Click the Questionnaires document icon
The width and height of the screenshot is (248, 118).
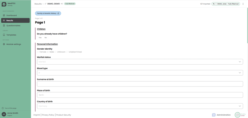point(4,25)
